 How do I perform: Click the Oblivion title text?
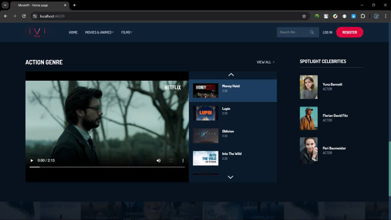coord(228,131)
